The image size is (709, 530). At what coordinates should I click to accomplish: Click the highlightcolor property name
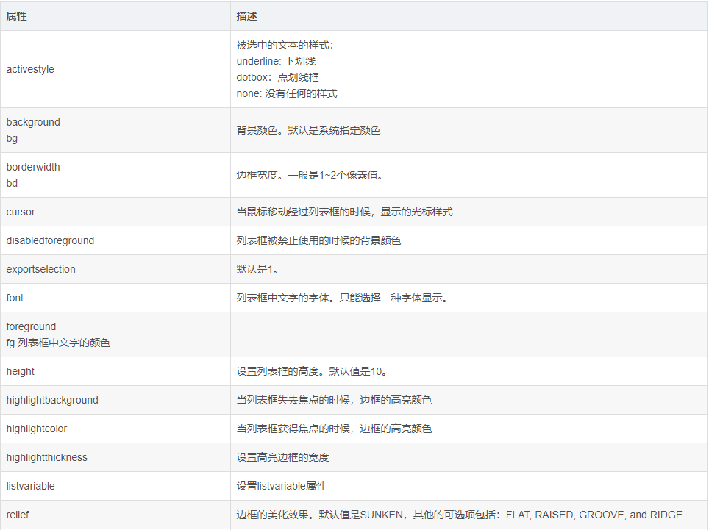coord(37,429)
